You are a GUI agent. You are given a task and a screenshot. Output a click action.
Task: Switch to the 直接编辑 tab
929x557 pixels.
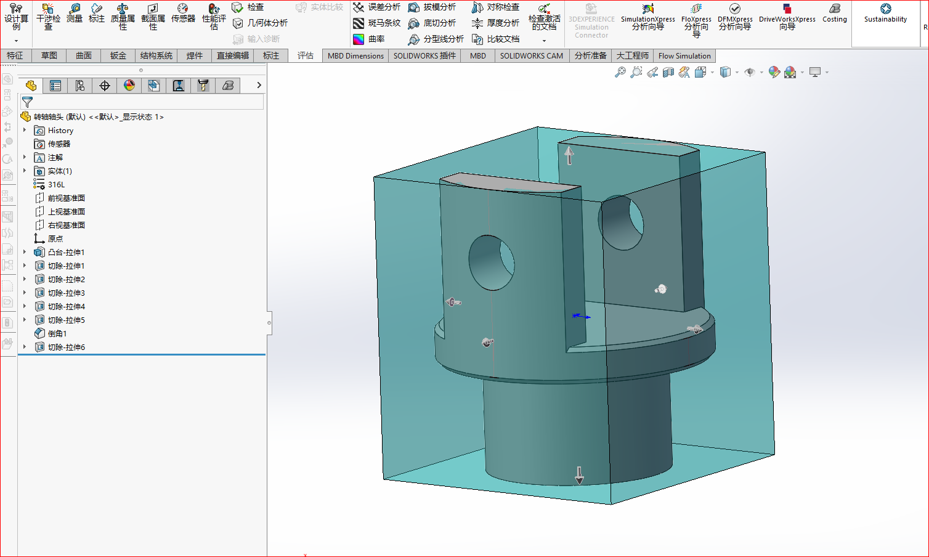(233, 55)
